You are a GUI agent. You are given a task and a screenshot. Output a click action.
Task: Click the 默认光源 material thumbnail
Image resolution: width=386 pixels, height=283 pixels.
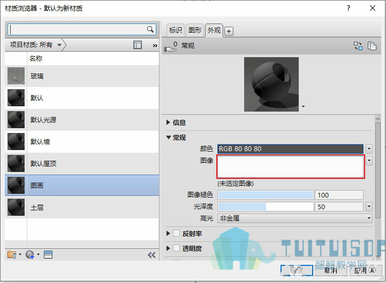pyautogui.click(x=16, y=120)
